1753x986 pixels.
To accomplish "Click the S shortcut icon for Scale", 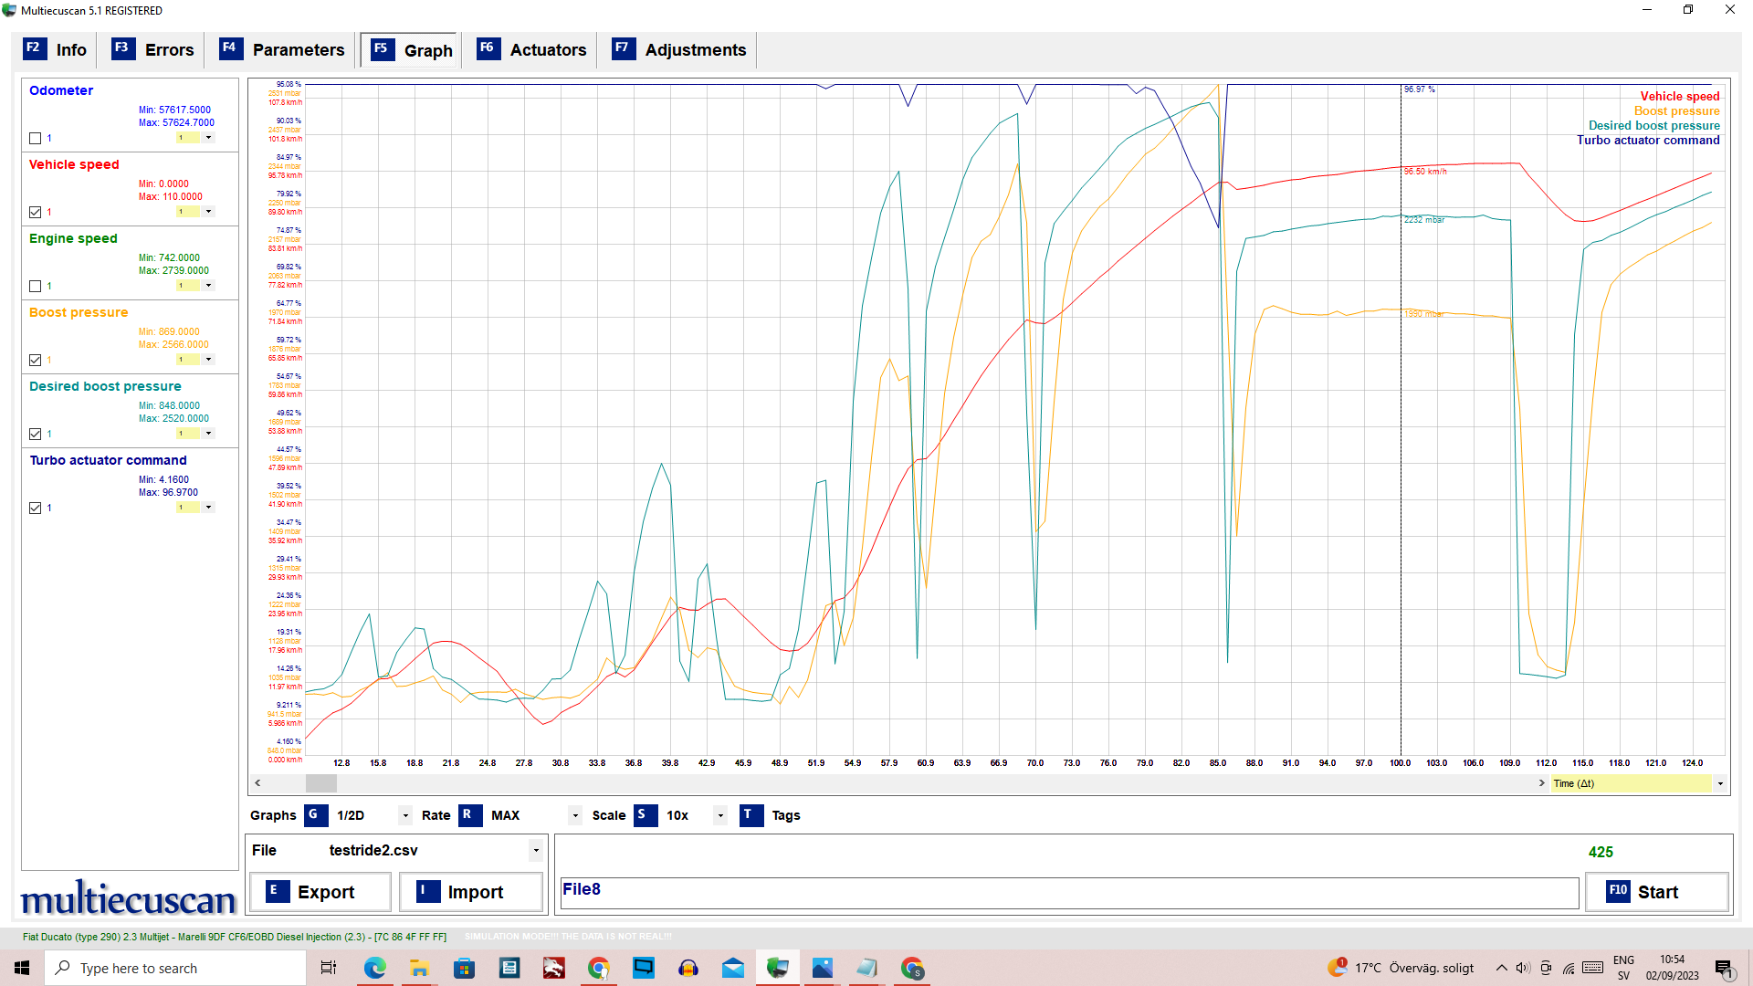I will [x=645, y=814].
